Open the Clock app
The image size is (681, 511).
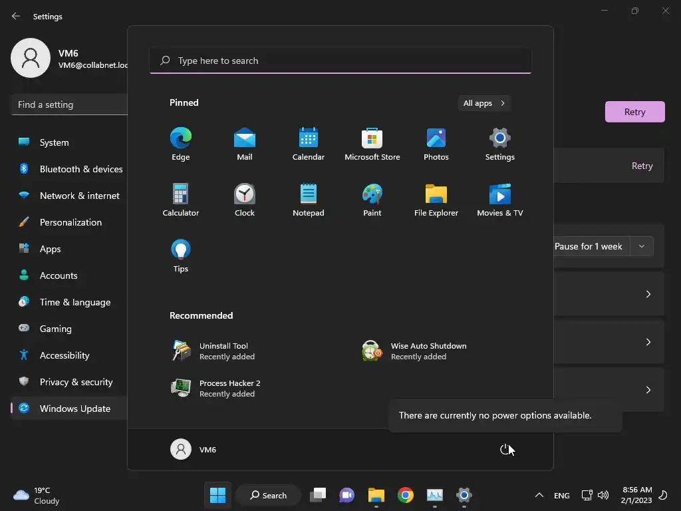coord(245,200)
